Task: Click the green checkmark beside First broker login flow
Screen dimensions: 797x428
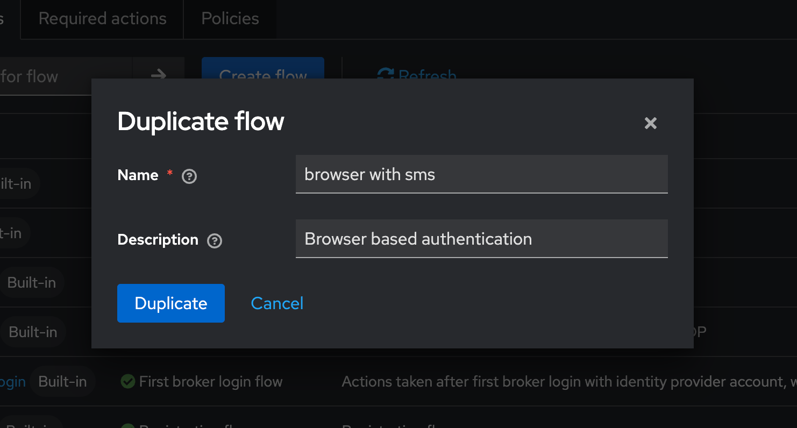Action: pos(127,381)
